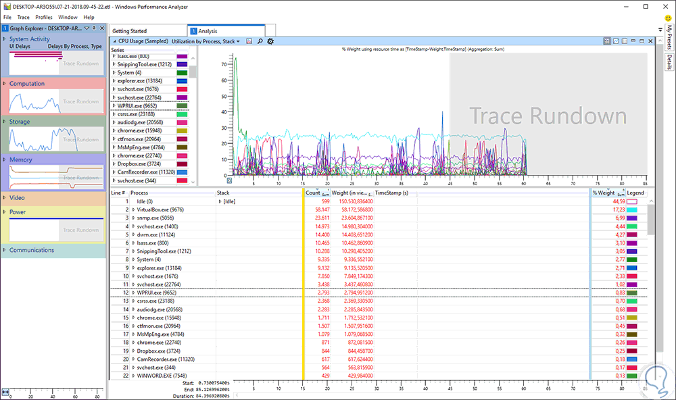Screen dimensions: 676x400
Task: Switch to graph only display layout
Action: coord(617,41)
